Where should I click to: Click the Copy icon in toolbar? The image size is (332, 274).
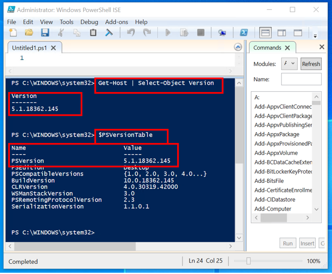tap(77, 33)
